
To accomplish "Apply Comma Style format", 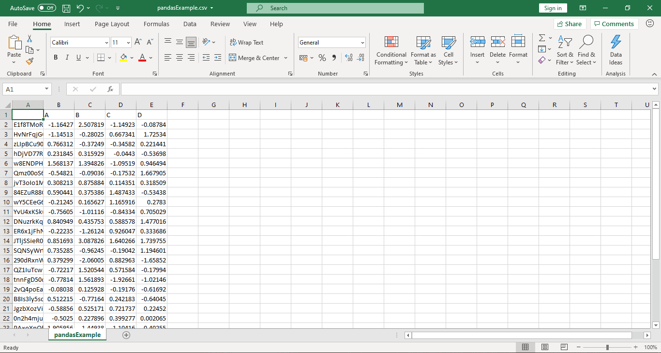I will click(x=334, y=58).
